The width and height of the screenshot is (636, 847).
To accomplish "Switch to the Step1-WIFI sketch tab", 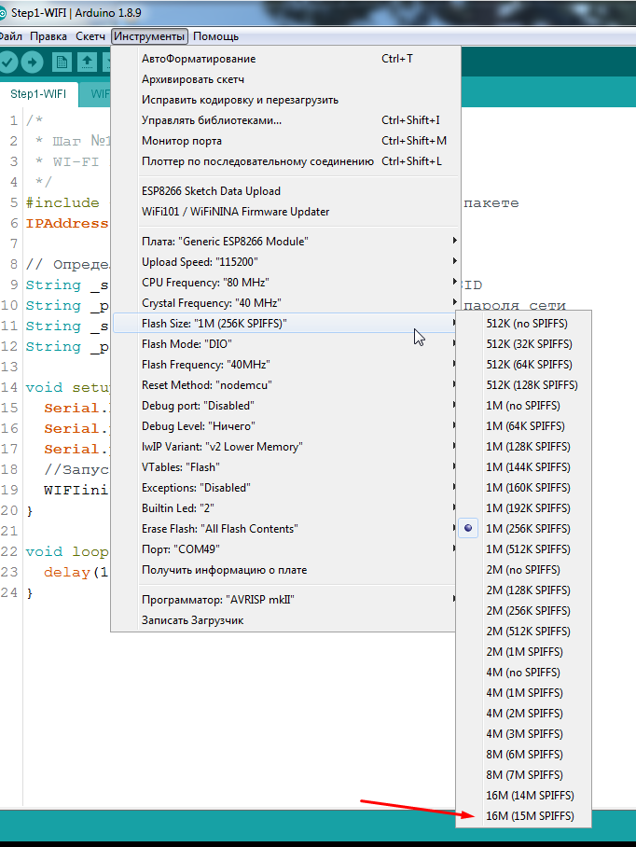I will point(38,94).
